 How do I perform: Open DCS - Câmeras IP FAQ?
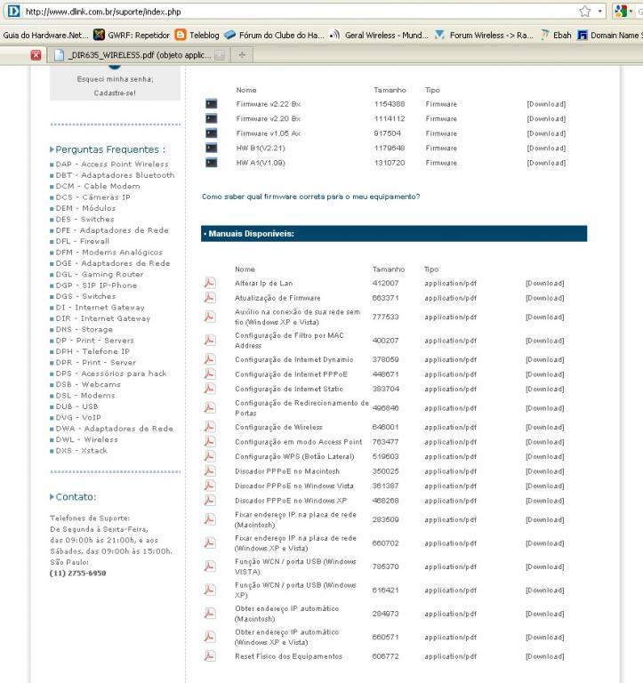pos(92,197)
